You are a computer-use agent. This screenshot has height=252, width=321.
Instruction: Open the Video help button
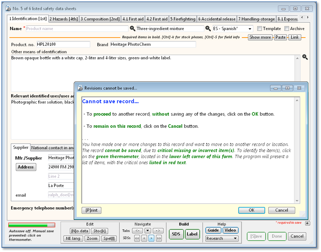point(230,230)
